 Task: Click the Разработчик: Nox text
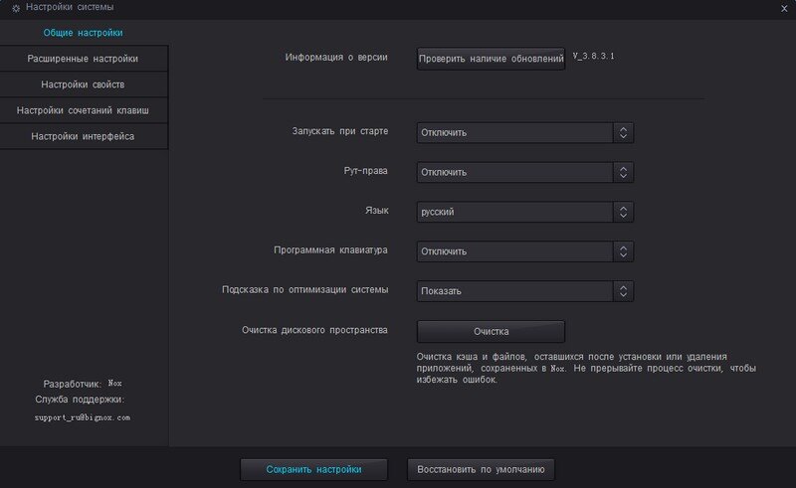[x=83, y=384]
